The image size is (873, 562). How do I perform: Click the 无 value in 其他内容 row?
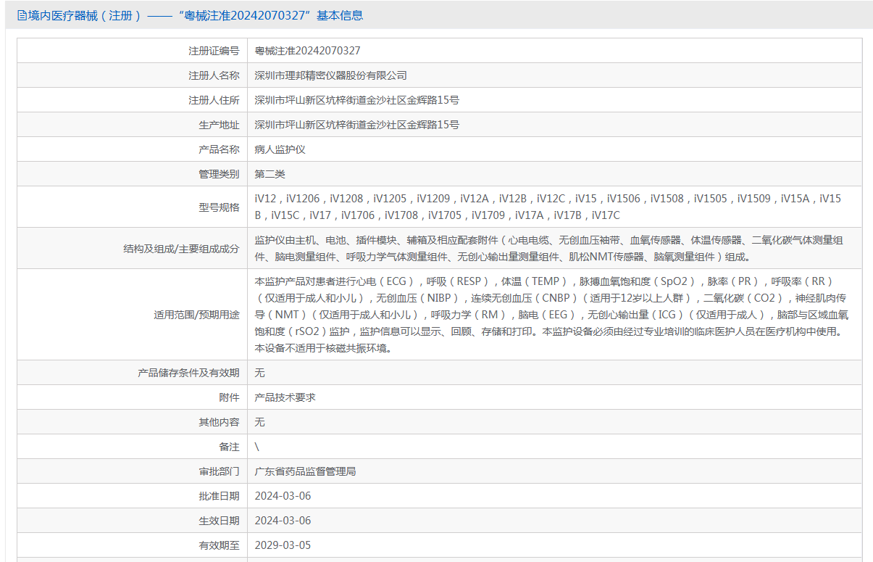coord(260,422)
